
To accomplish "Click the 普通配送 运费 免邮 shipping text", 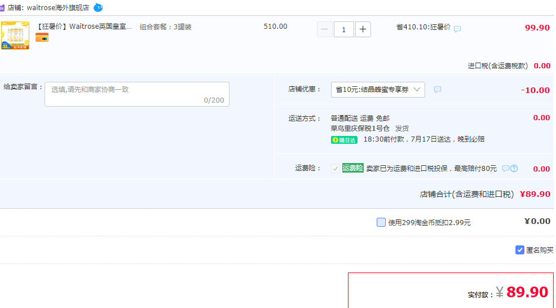I will coord(360,118).
